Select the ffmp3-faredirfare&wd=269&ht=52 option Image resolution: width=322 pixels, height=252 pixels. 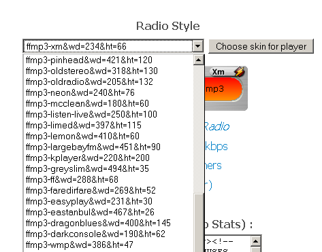108,190
